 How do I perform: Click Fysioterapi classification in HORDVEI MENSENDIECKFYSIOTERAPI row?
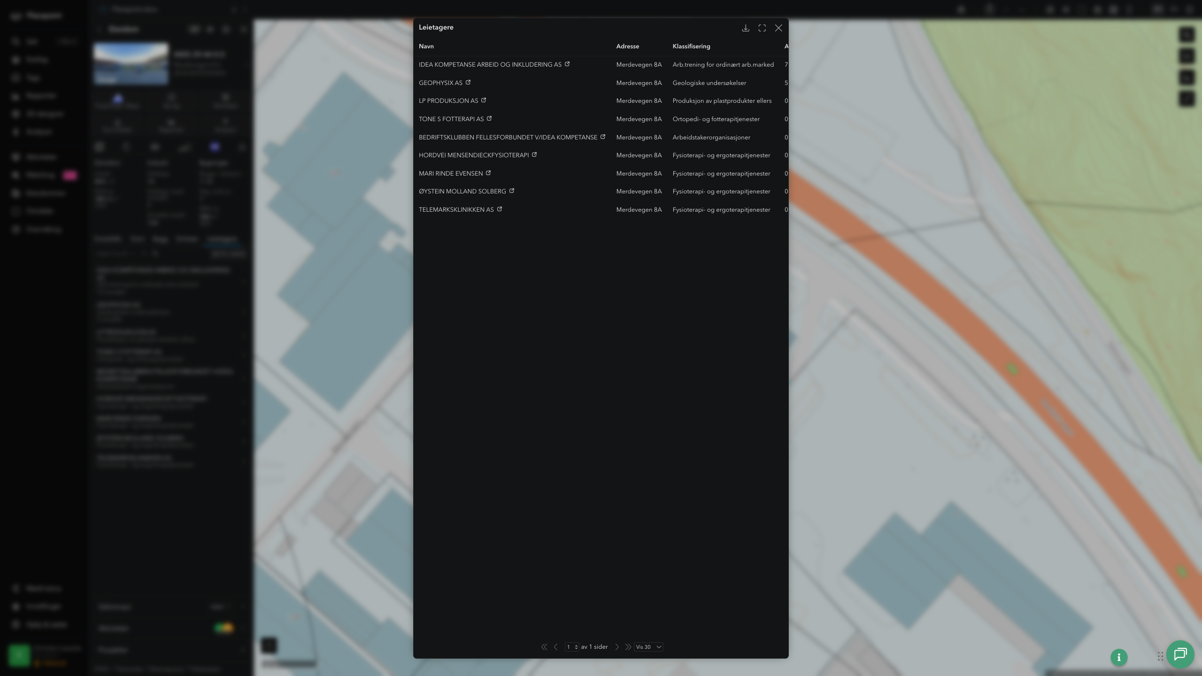(x=721, y=155)
